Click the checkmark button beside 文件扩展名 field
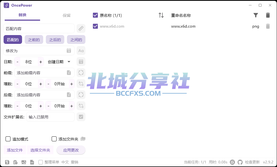 pos(81,117)
